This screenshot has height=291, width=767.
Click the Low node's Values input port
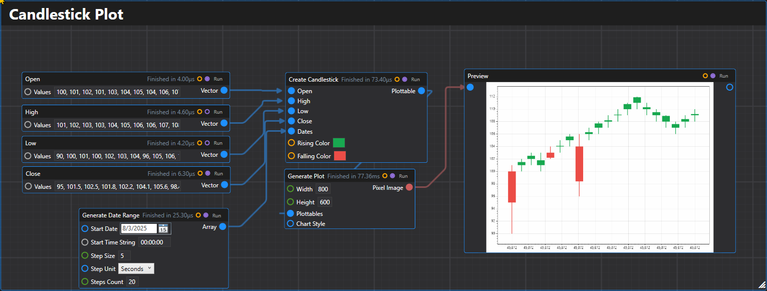click(x=28, y=156)
